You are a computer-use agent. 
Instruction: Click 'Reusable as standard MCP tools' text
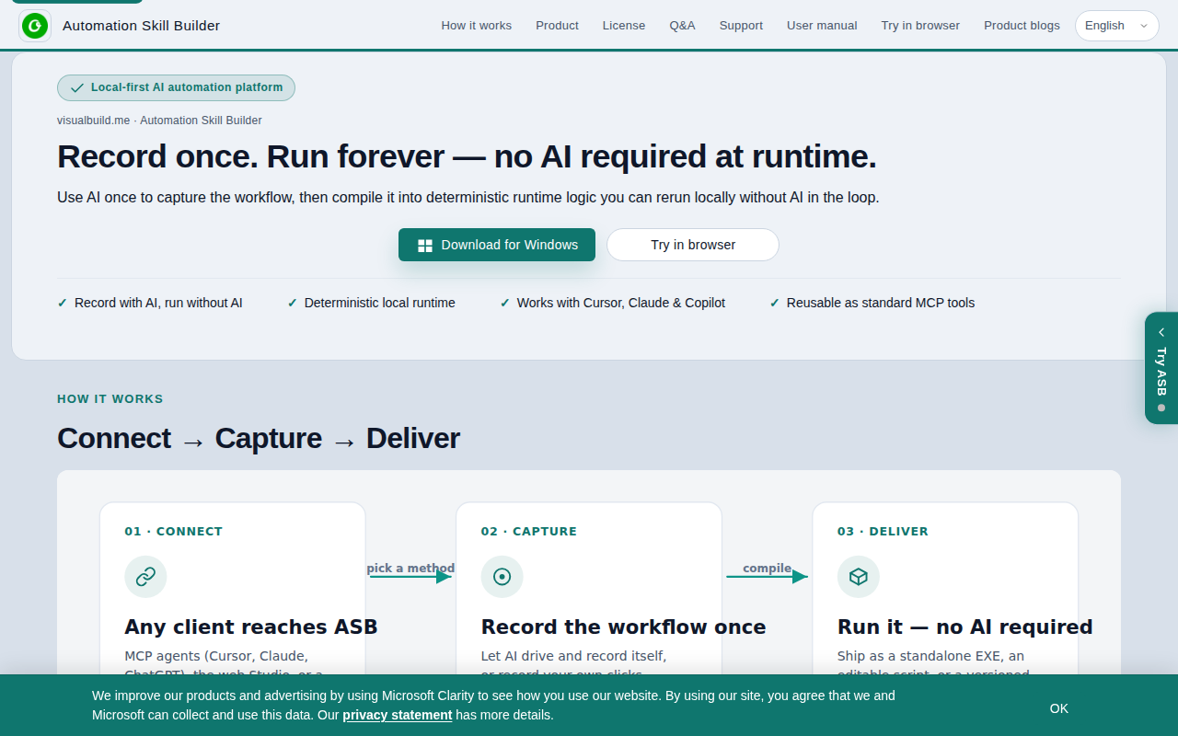tap(881, 303)
